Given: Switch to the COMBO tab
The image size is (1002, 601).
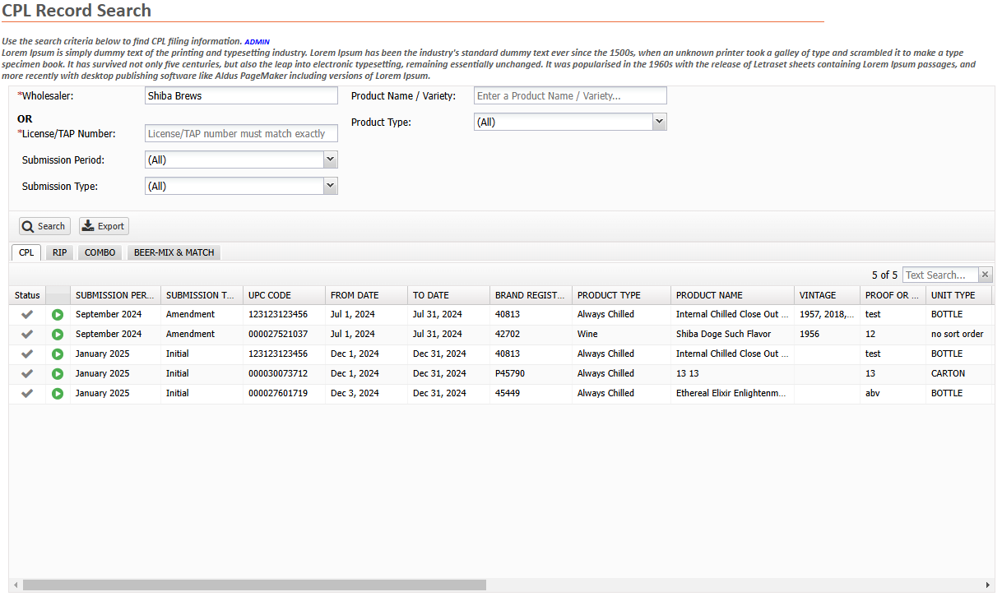Looking at the screenshot, I should (100, 252).
